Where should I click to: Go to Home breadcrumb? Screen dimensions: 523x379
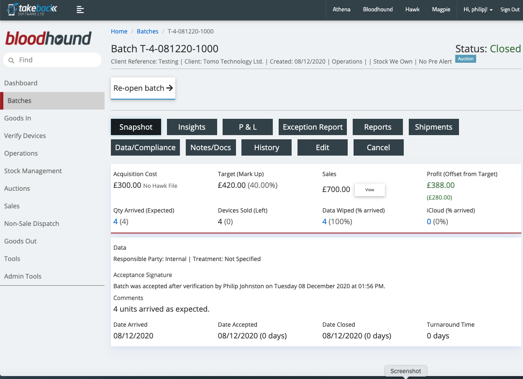[x=119, y=31]
